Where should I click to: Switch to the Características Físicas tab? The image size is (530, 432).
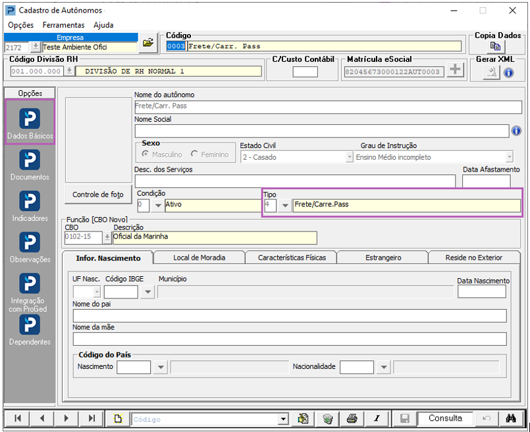click(292, 258)
